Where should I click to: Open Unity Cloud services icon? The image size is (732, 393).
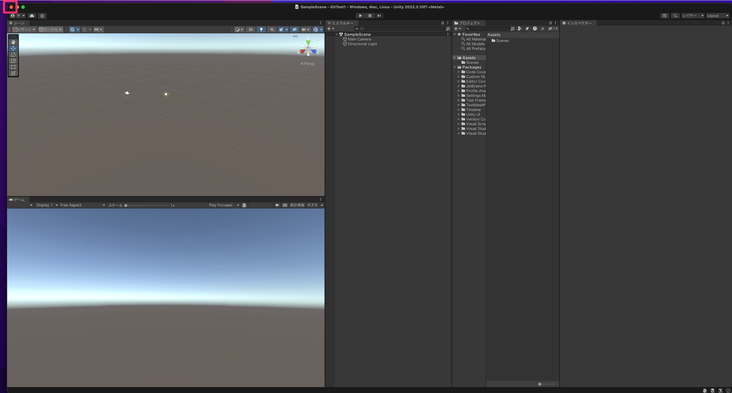tap(32, 16)
